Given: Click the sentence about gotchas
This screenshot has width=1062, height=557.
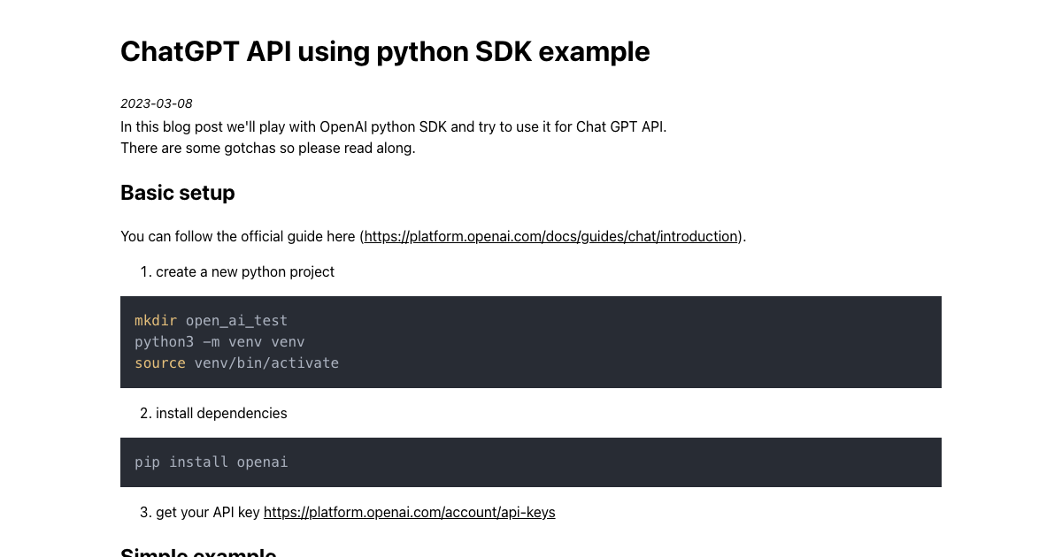Looking at the screenshot, I should (x=267, y=148).
